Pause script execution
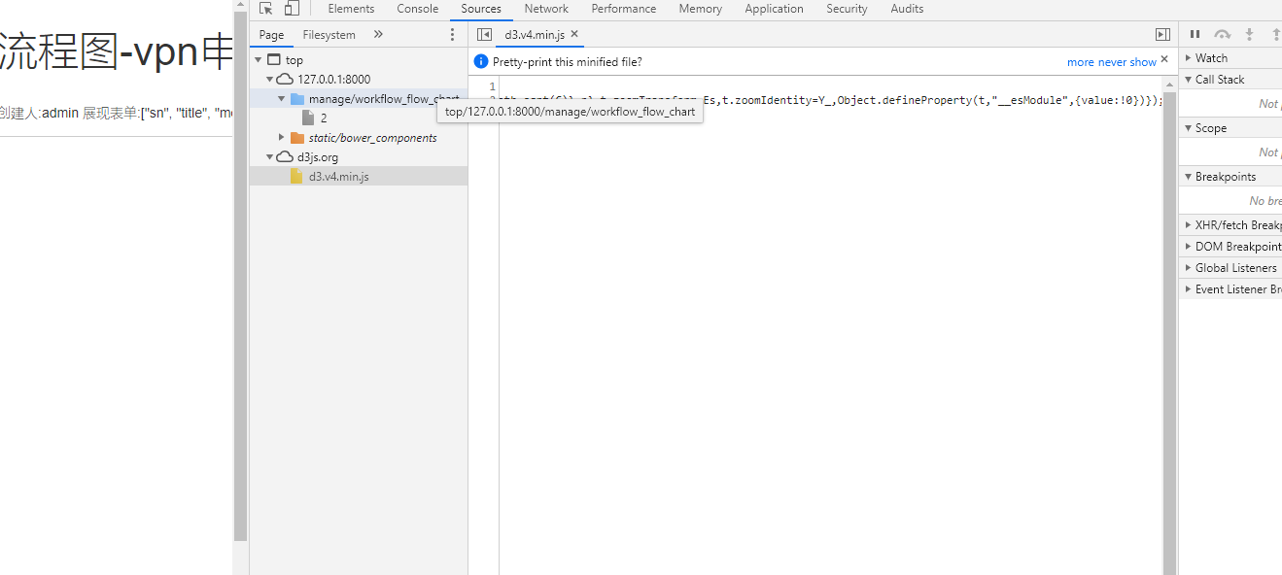The width and height of the screenshot is (1282, 575). click(1195, 34)
